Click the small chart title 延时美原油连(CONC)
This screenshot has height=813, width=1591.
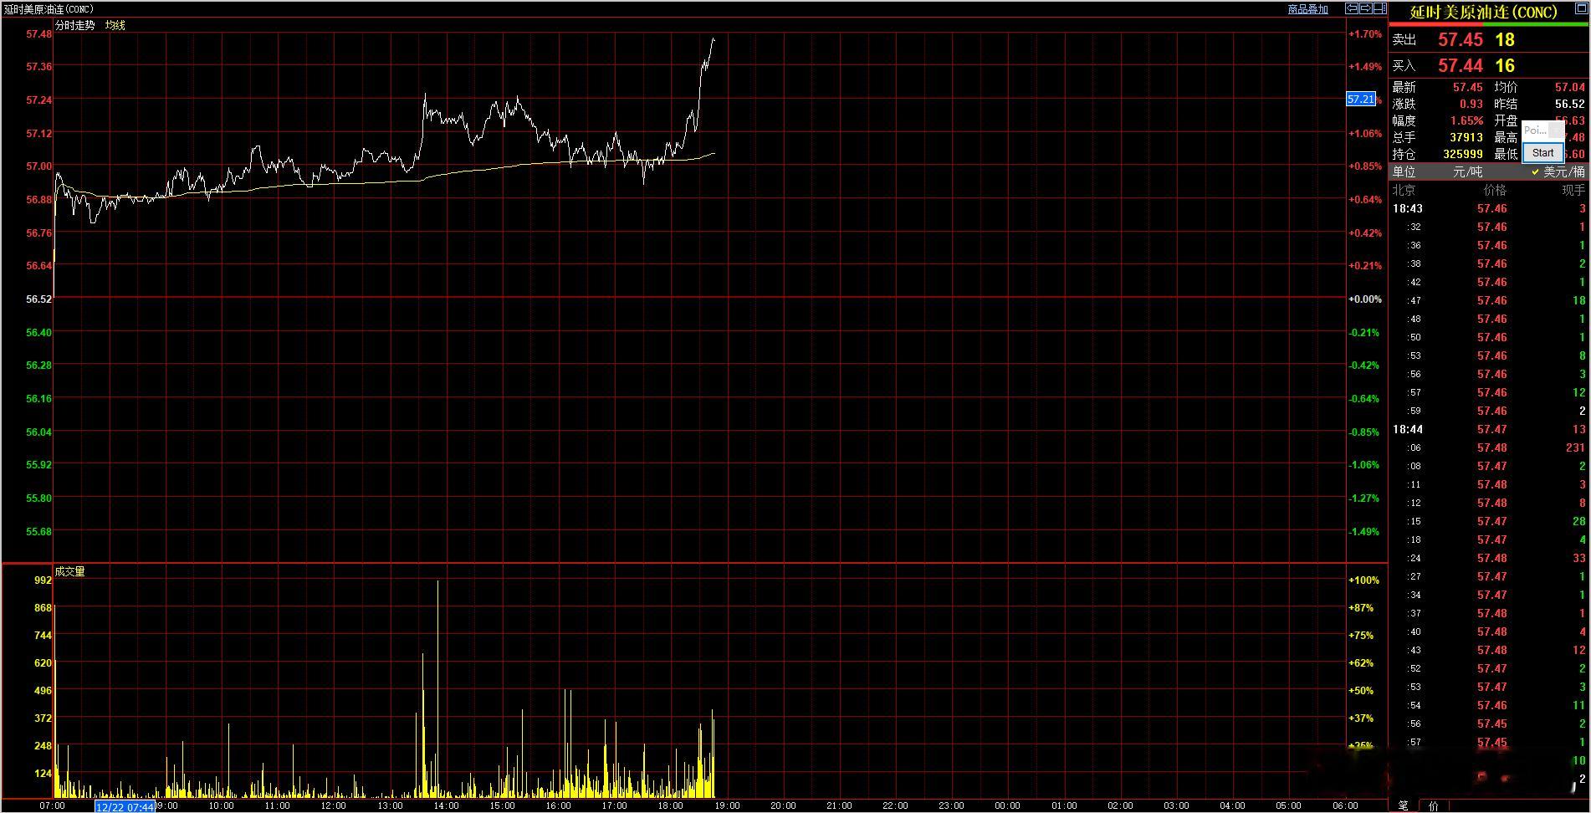(49, 9)
